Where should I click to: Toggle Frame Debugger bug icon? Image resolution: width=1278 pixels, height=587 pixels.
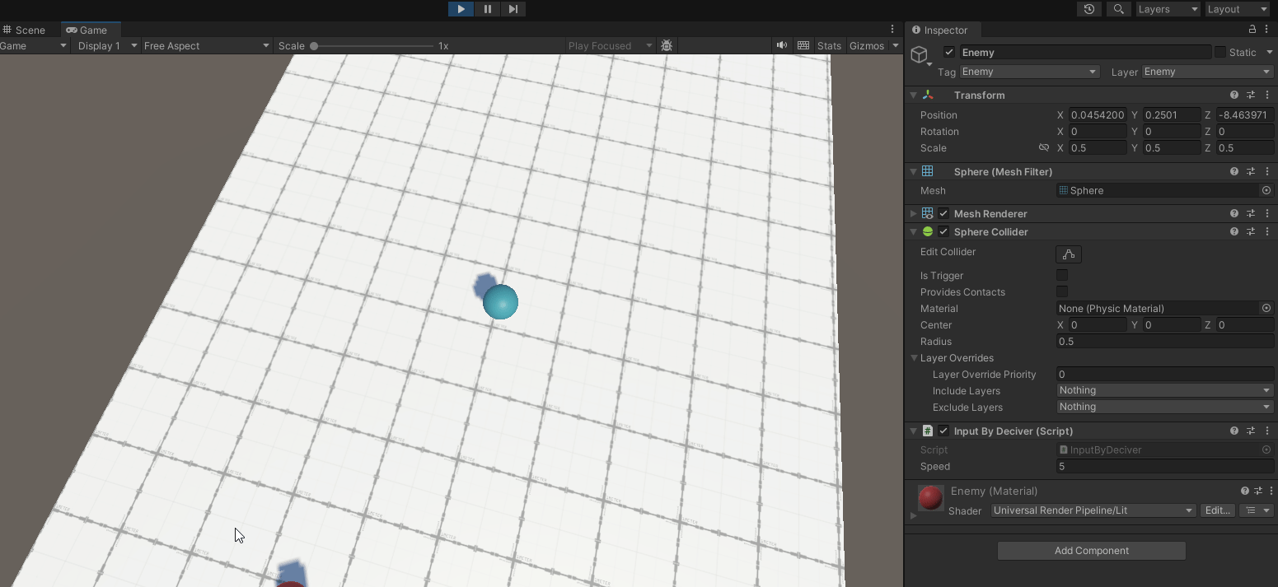pyautogui.click(x=667, y=46)
